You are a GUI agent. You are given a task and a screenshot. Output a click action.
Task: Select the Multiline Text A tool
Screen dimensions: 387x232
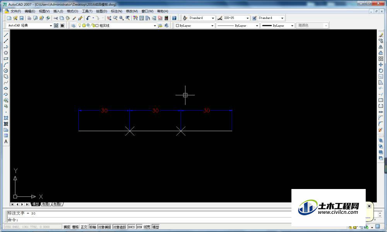point(6,142)
